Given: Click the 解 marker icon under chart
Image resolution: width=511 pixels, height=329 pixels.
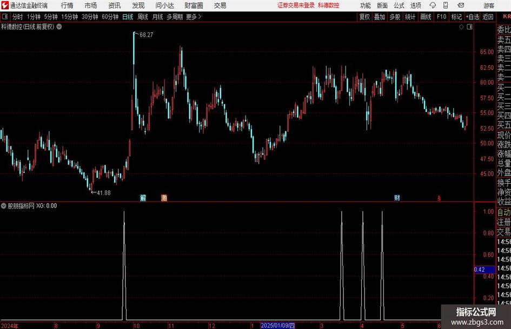Looking at the screenshot, I should pos(143,198).
